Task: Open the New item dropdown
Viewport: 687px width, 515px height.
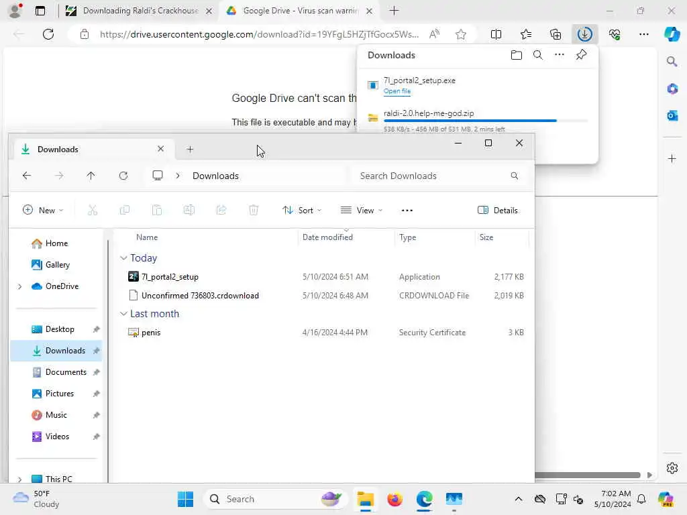Action: tap(43, 210)
